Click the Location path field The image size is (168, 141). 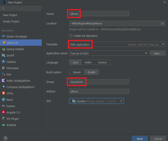pyautogui.click(x=117, y=23)
